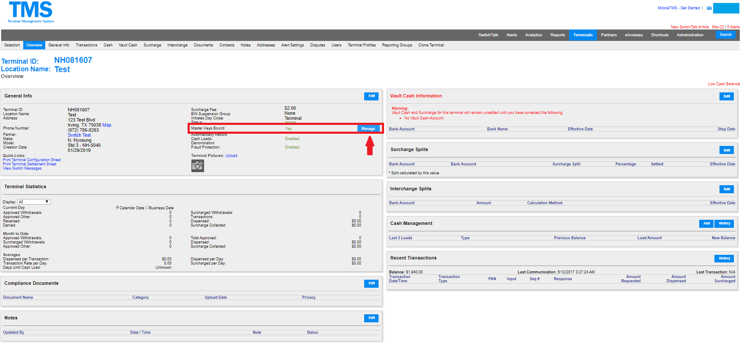Image resolution: width=744 pixels, height=343 pixels.
Task: Open the Shortcuts menu
Action: (x=660, y=35)
